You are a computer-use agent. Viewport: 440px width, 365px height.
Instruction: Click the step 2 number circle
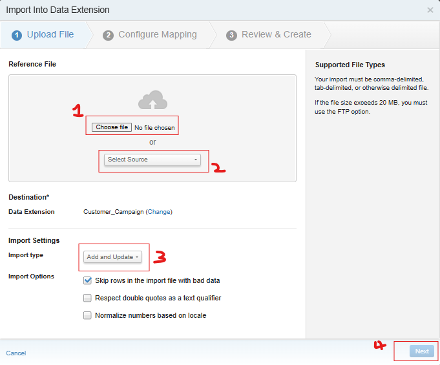pos(109,35)
